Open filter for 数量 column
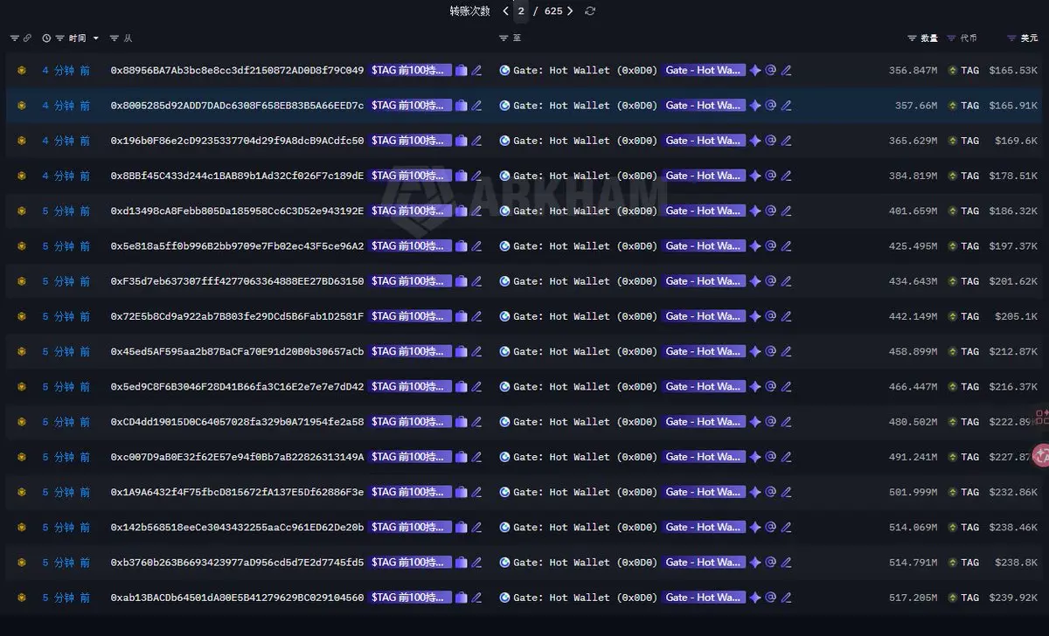This screenshot has height=636, width=1049. tap(913, 38)
